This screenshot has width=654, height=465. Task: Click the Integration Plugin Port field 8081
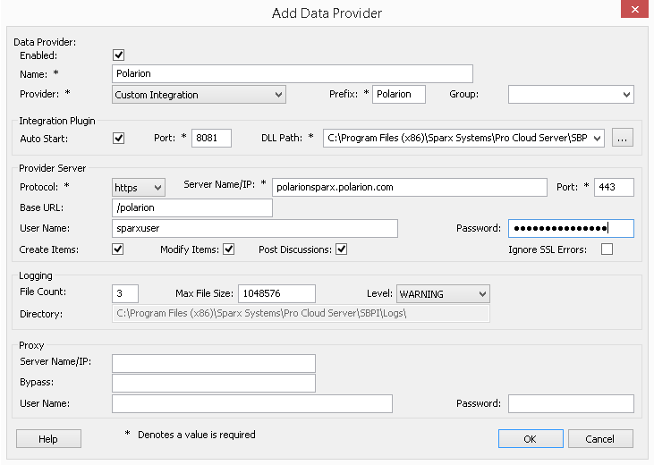tap(211, 138)
